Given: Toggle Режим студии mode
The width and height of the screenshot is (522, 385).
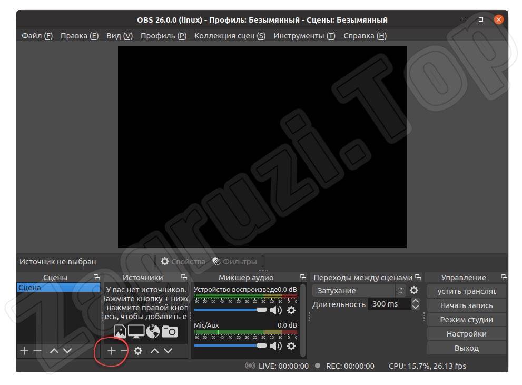Looking at the screenshot, I should [x=466, y=320].
